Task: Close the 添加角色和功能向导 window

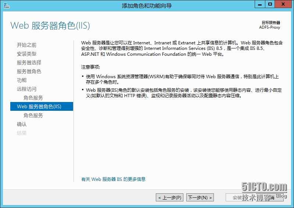Action: click(x=284, y=4)
